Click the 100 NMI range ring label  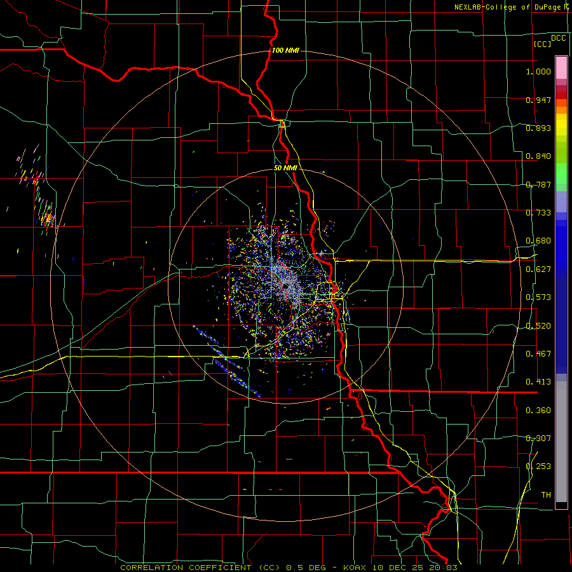[x=285, y=50]
